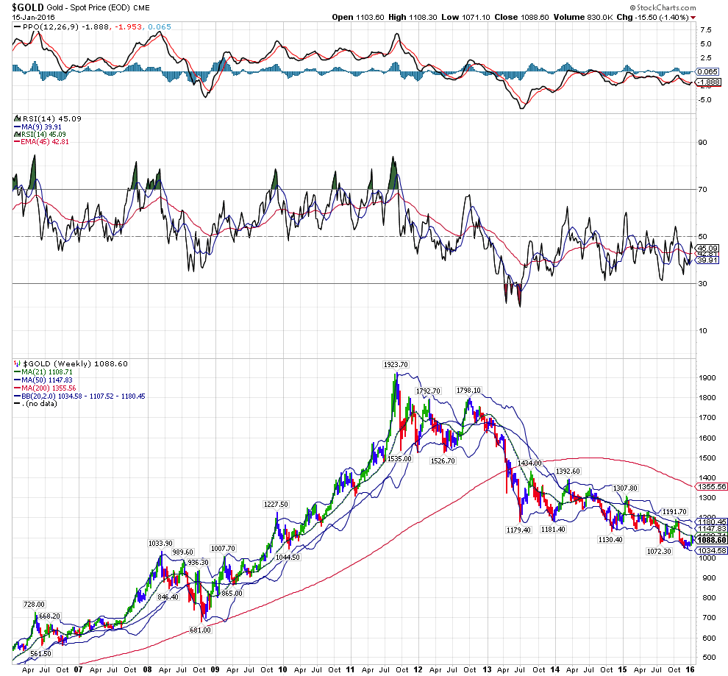Click the red 1355.56 axis value tag
The image size is (728, 676).
[x=711, y=486]
